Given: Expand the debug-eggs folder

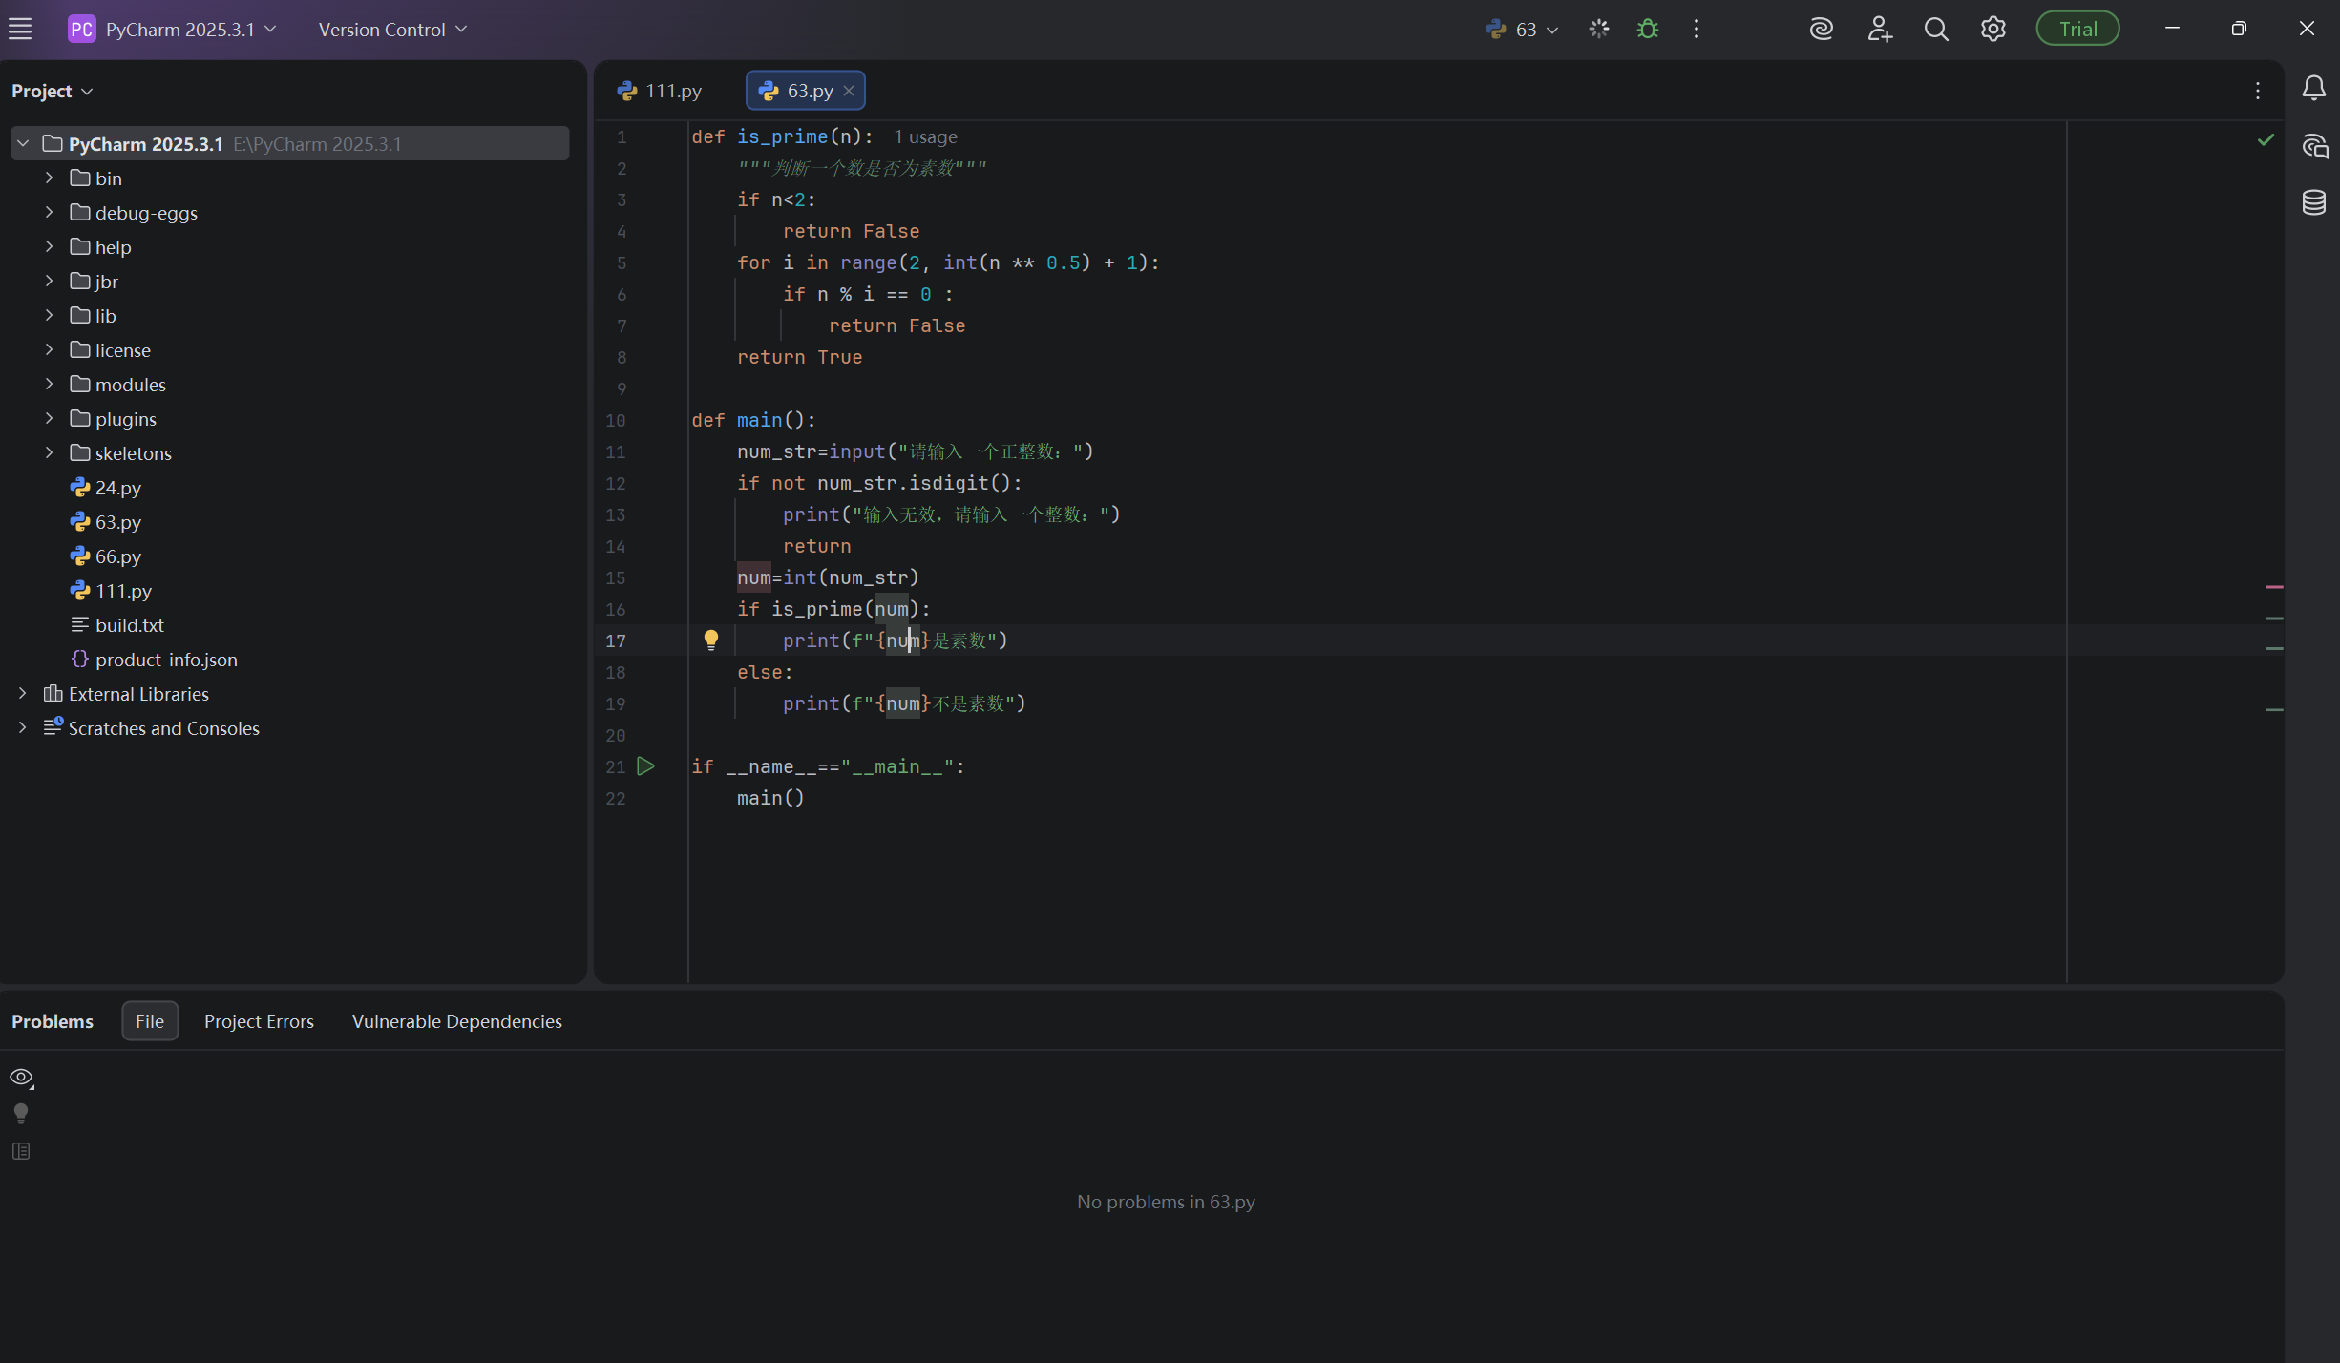Looking at the screenshot, I should coord(49,212).
